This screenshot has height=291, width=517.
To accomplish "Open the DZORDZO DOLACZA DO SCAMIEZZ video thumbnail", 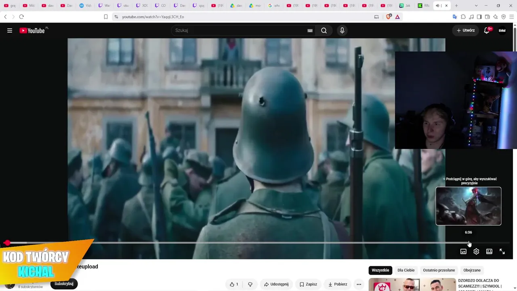I will [x=411, y=285].
